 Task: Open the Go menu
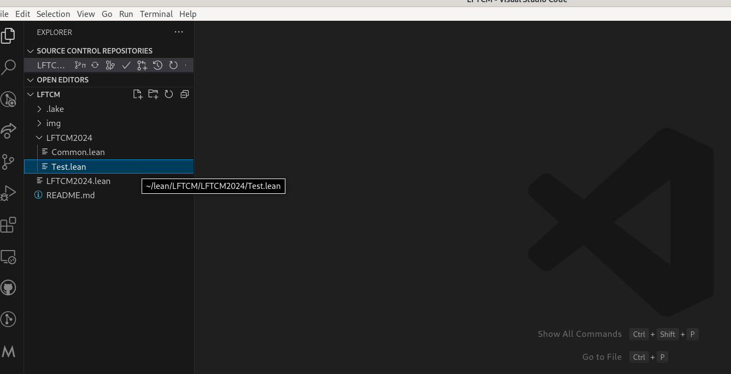(x=107, y=14)
